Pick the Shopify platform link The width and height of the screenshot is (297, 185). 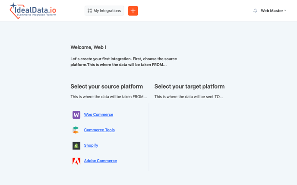click(91, 145)
